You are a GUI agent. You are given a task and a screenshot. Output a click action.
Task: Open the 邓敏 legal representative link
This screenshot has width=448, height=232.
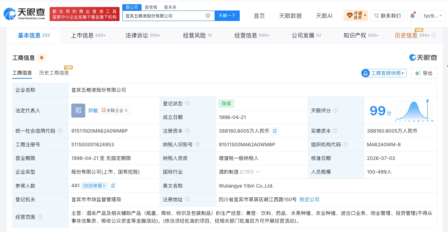point(93,111)
